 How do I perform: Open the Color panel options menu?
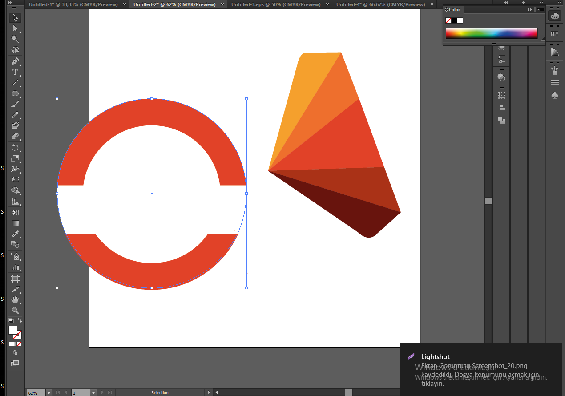[540, 9]
